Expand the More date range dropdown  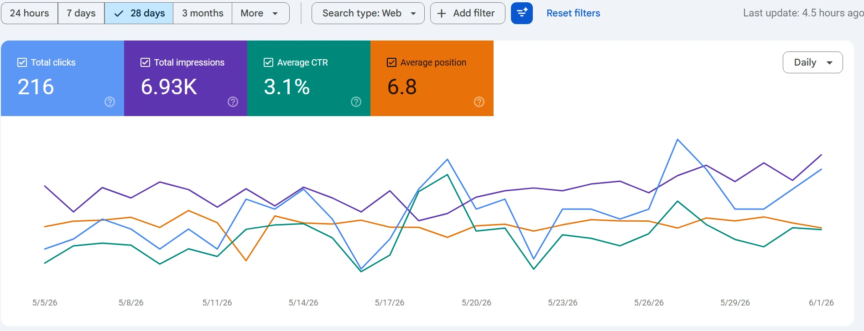(x=260, y=13)
